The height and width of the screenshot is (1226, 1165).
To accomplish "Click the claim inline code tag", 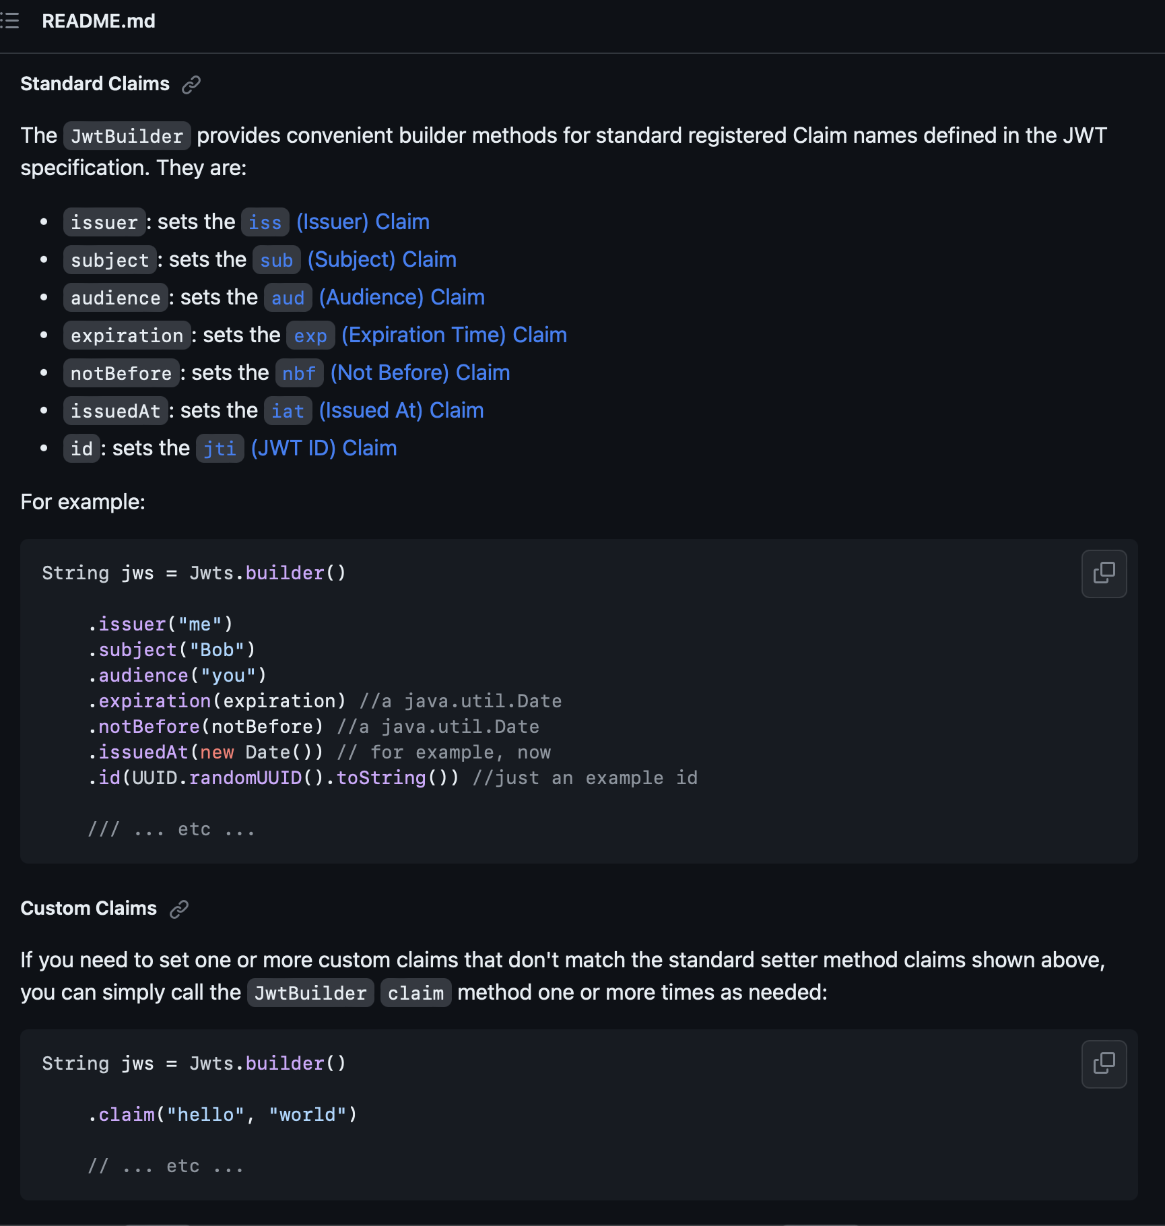I will coord(415,993).
